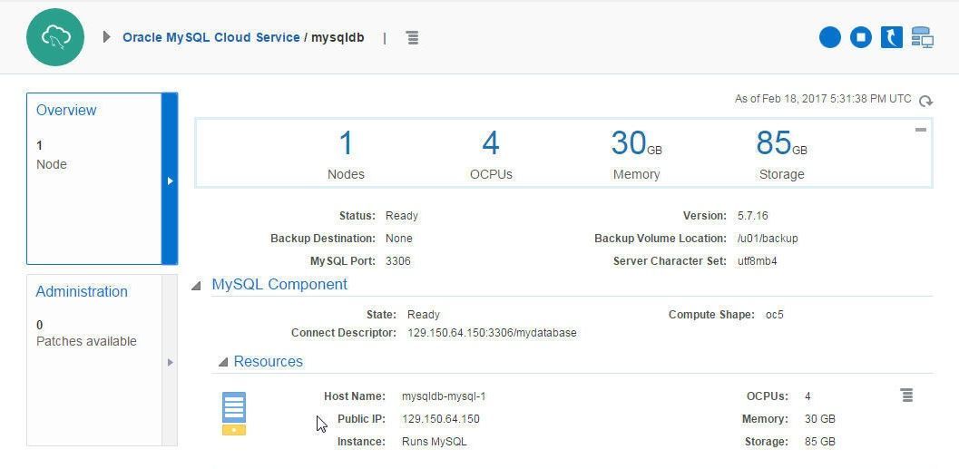
Task: Click the '0 Patches available' text
Action: 86,333
